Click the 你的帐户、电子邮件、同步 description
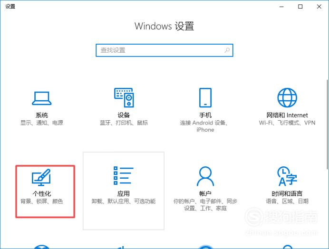 point(205,205)
